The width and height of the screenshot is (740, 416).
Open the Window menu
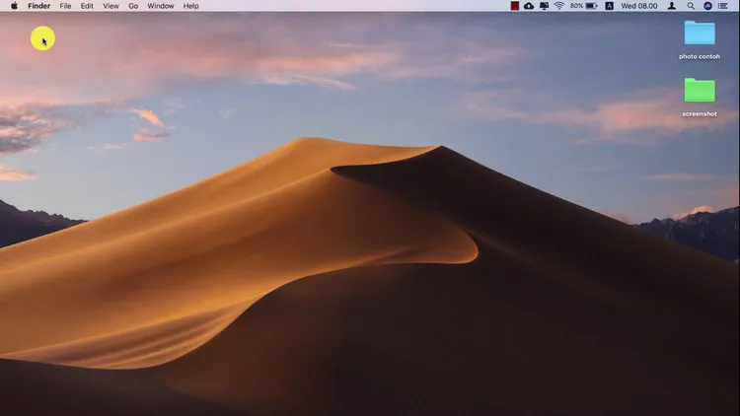click(x=161, y=6)
